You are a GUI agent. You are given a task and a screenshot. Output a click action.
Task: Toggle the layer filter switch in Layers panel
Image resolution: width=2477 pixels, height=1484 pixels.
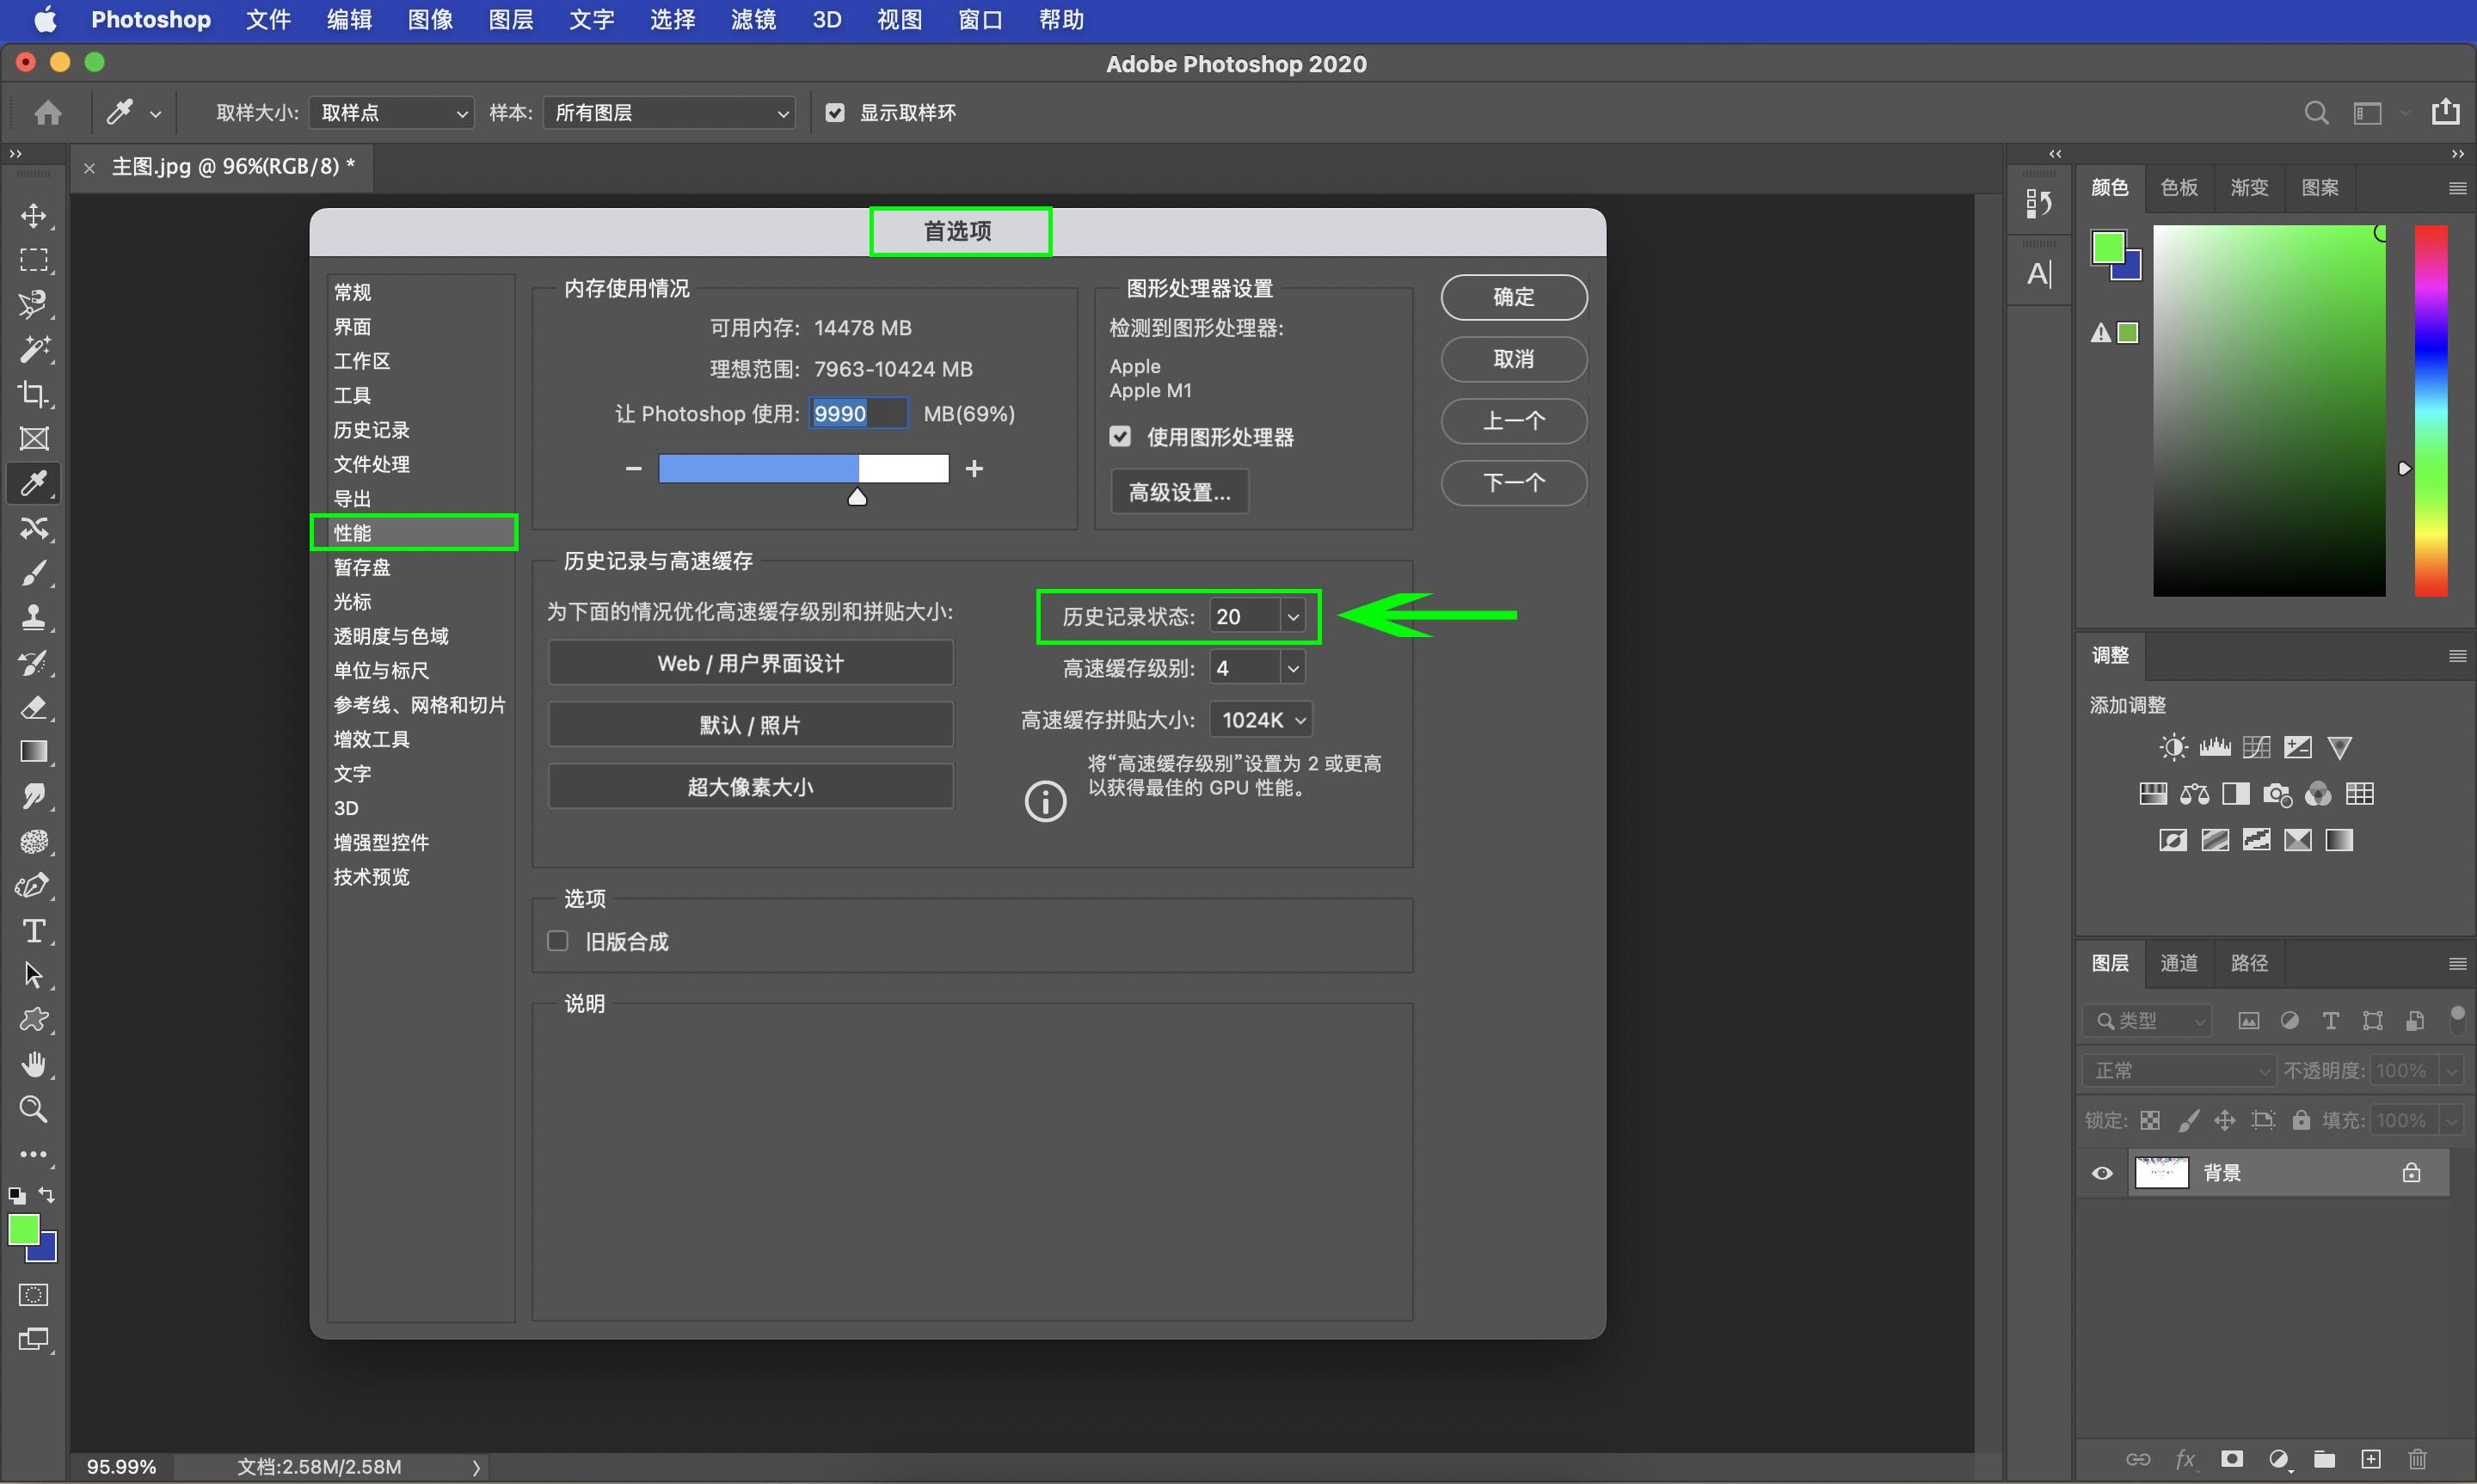pos(2457,1019)
